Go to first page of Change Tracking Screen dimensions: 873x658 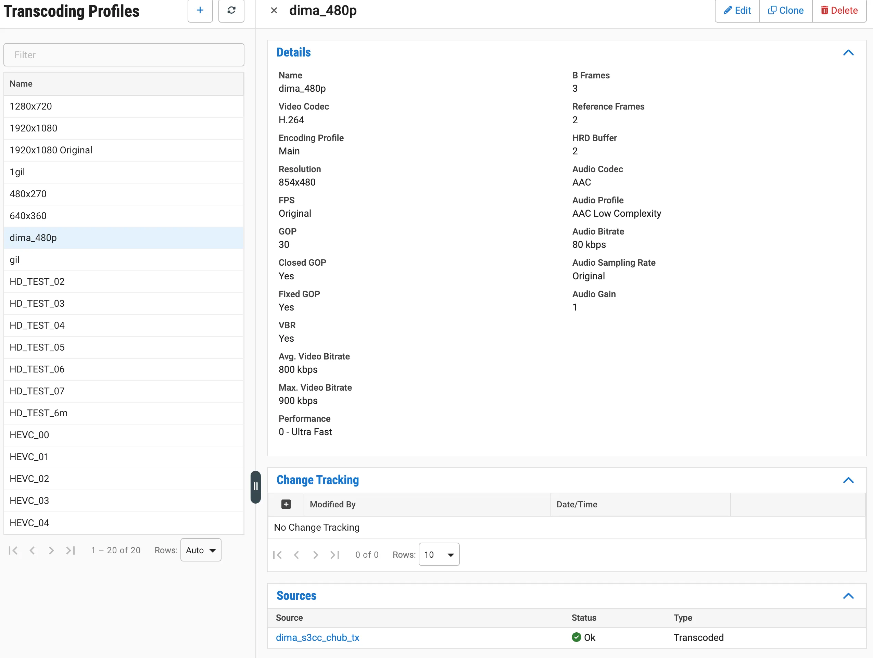pos(277,555)
